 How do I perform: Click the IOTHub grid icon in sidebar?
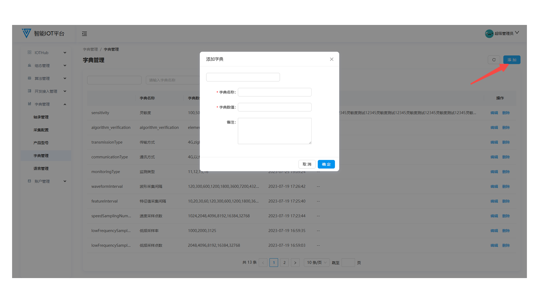pos(29,52)
